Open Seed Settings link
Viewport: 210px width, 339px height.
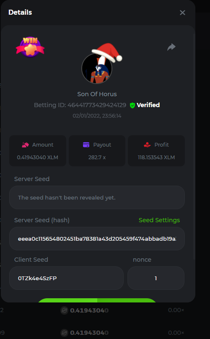tap(159, 220)
